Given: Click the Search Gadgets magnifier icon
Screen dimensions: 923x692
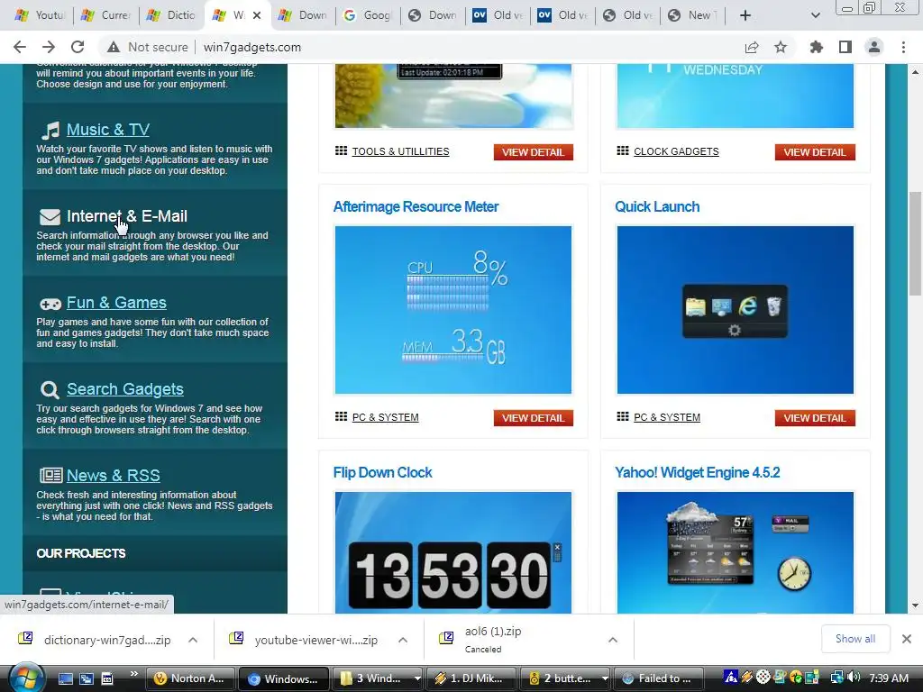Looking at the screenshot, I should [50, 389].
